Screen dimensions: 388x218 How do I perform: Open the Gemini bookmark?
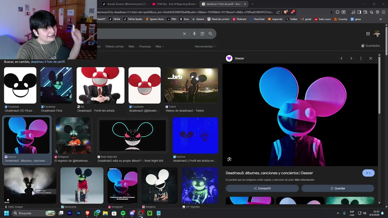pos(198,19)
